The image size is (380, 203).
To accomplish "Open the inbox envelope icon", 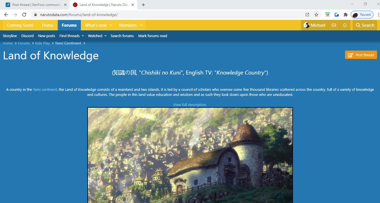I will point(334,25).
